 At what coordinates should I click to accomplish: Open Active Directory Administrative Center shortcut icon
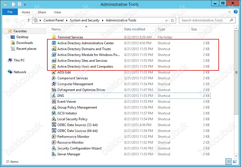(54, 43)
